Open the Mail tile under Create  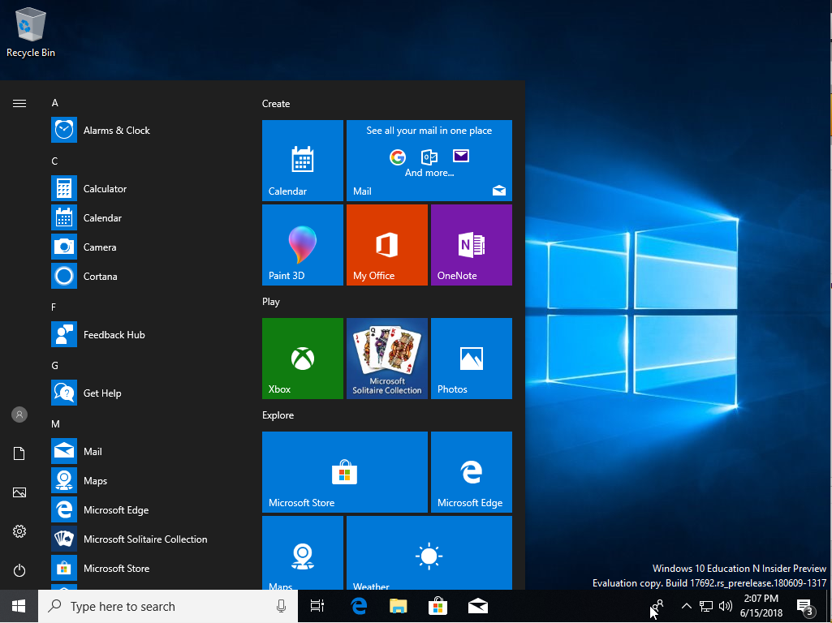429,161
